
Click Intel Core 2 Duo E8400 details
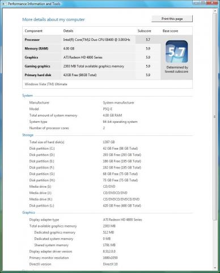tap(97, 40)
